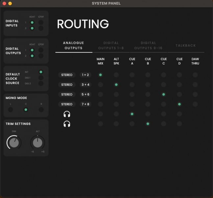
Task: Click the ROUTING page heading
Action: pos(83,24)
